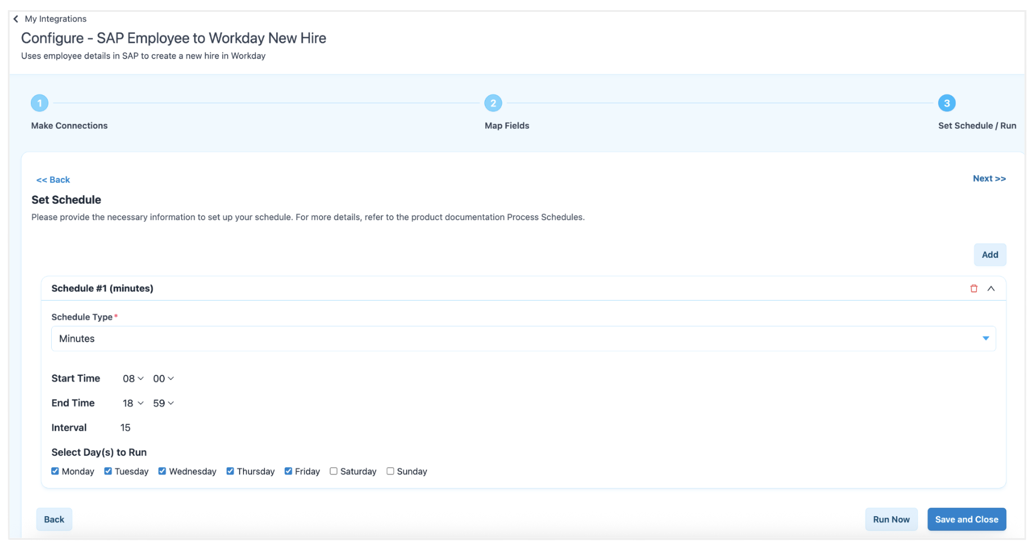Viewport: 1036px width, 555px height.
Task: Click the back arrow beside My Integrations
Action: click(x=16, y=19)
